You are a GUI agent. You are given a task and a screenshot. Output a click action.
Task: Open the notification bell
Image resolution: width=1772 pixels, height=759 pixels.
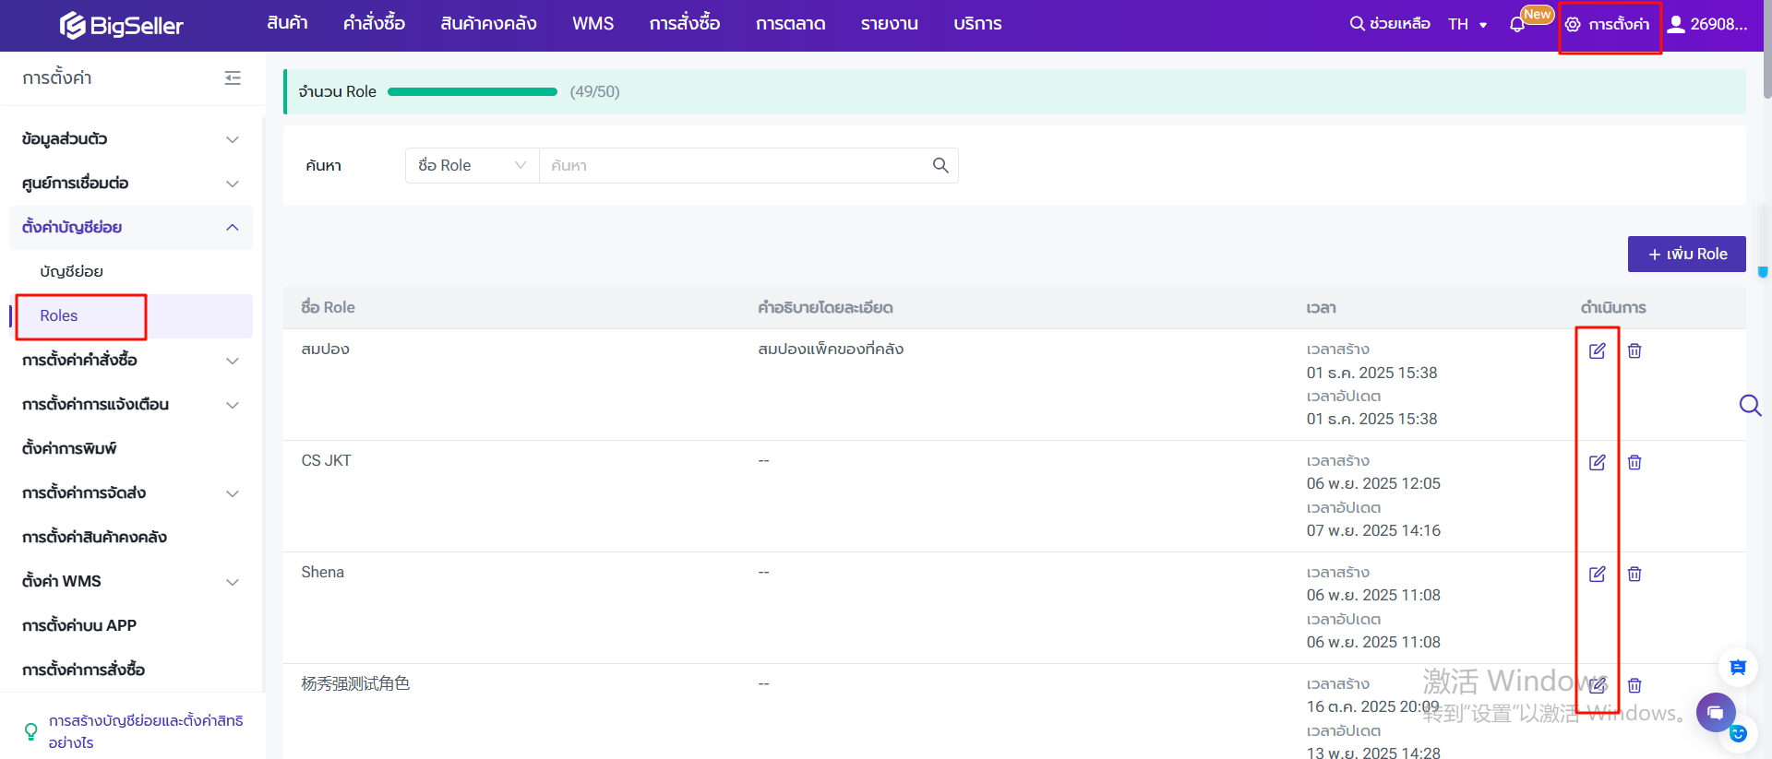point(1516,25)
